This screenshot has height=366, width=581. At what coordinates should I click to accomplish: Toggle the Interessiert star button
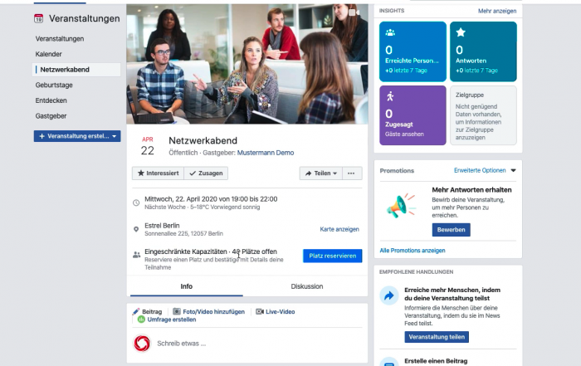(159, 173)
